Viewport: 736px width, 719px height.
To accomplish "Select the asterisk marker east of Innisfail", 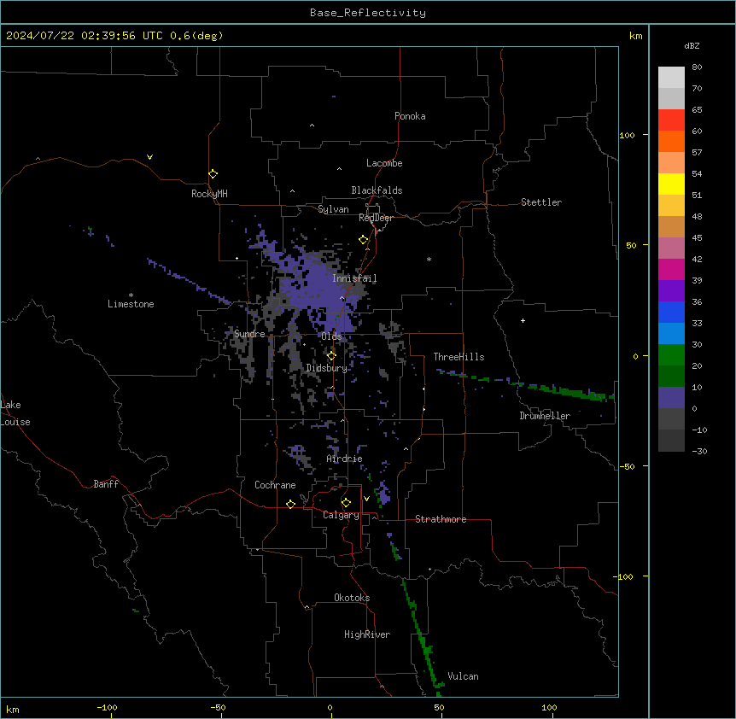I will pos(429,259).
